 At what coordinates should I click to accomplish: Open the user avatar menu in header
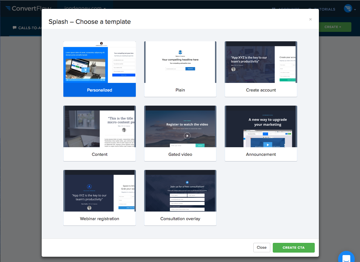pos(349,9)
